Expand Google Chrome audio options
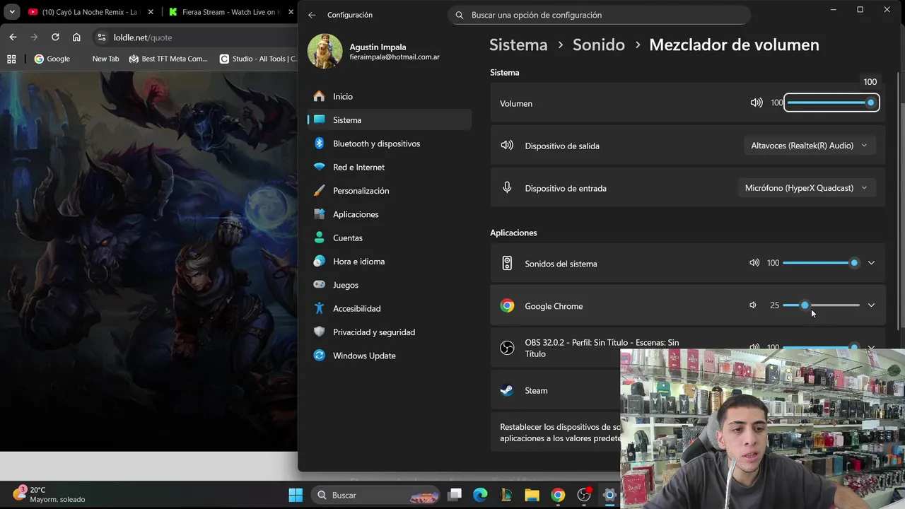Viewport: 905px width, 509px height. pos(871,305)
